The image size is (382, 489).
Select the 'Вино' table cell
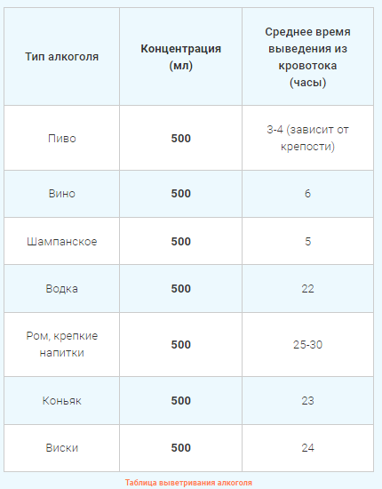coord(61,194)
